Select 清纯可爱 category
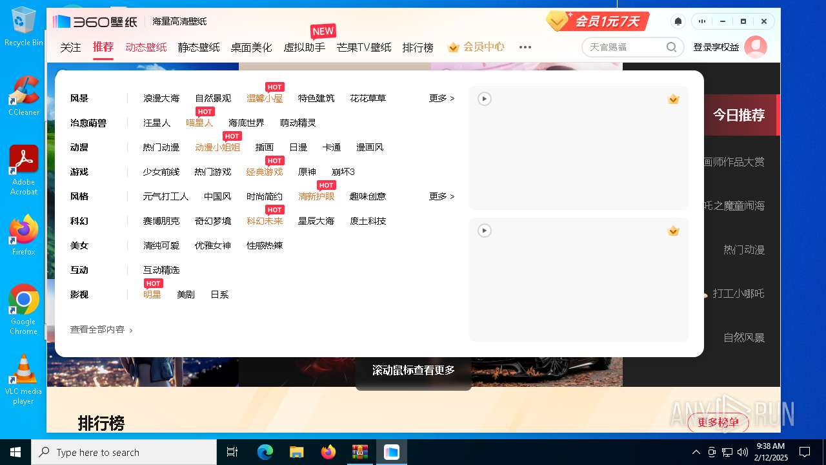 click(161, 245)
